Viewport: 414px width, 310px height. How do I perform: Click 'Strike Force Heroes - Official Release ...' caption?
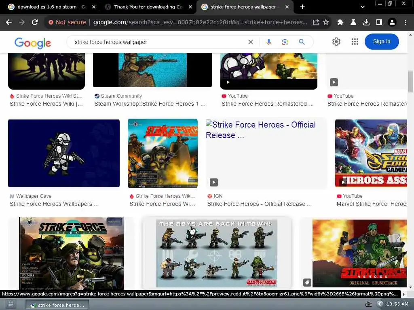pyautogui.click(x=259, y=204)
